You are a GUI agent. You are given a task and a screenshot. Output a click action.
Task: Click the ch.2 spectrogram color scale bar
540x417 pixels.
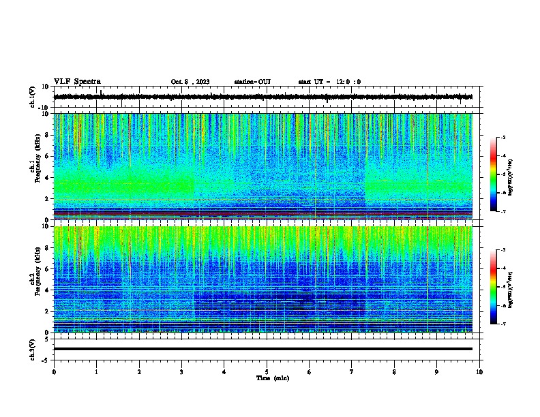coord(494,287)
